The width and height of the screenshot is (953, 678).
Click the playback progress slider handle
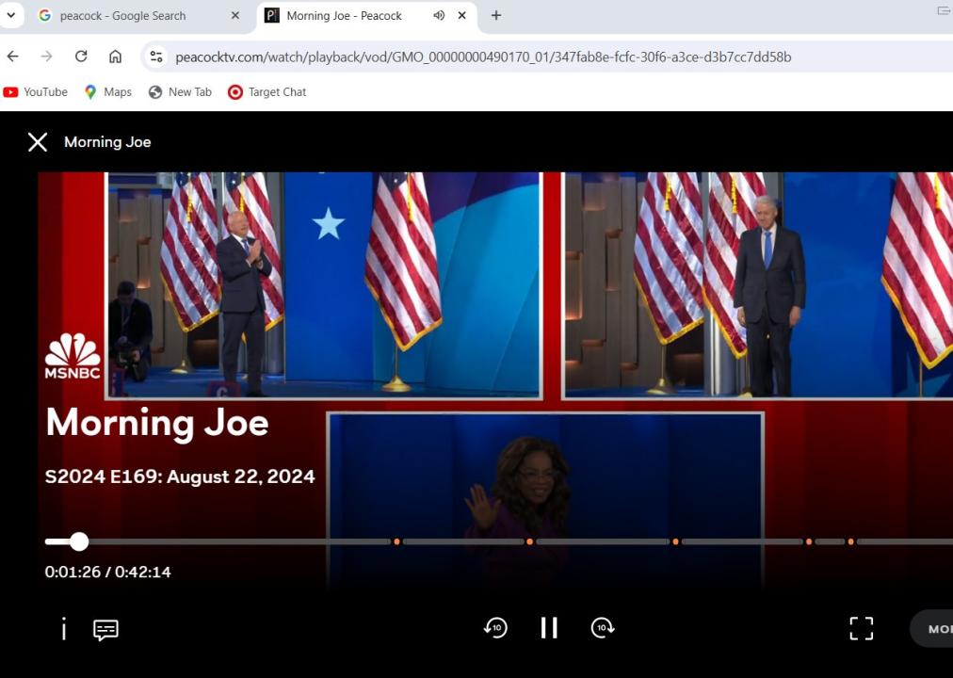click(x=79, y=541)
